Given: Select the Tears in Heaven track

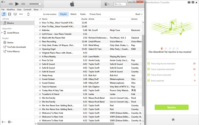Looking at the screenshot, I should click(88, 87).
